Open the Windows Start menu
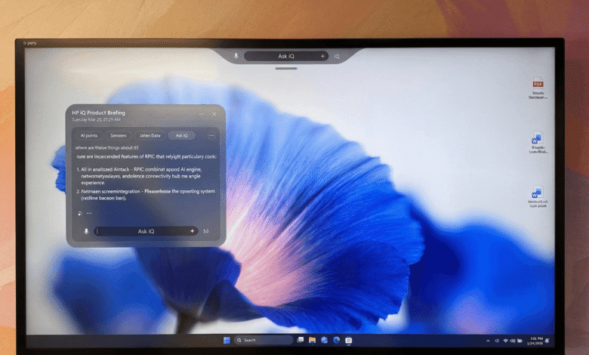 (x=227, y=340)
